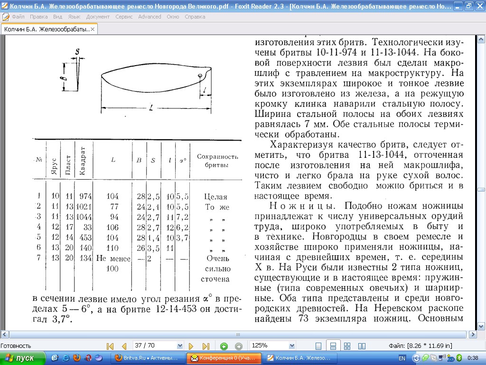The width and height of the screenshot is (486, 365).
Task: Select facing pages layout icon
Action: click(347, 346)
